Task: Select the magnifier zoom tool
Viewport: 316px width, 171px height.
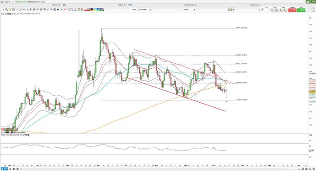Action: coord(7,9)
